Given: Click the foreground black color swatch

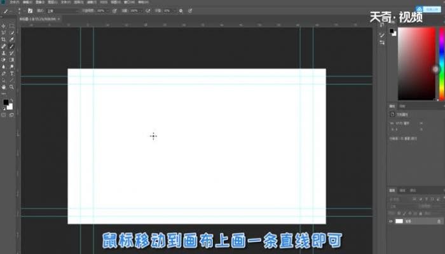Looking at the screenshot, I should (x=6, y=102).
